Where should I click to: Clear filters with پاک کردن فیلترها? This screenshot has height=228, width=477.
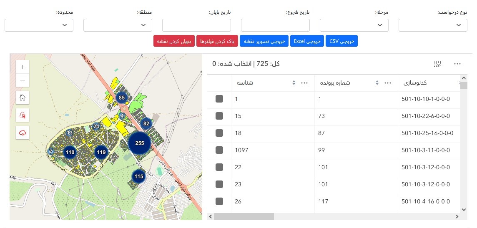click(217, 41)
